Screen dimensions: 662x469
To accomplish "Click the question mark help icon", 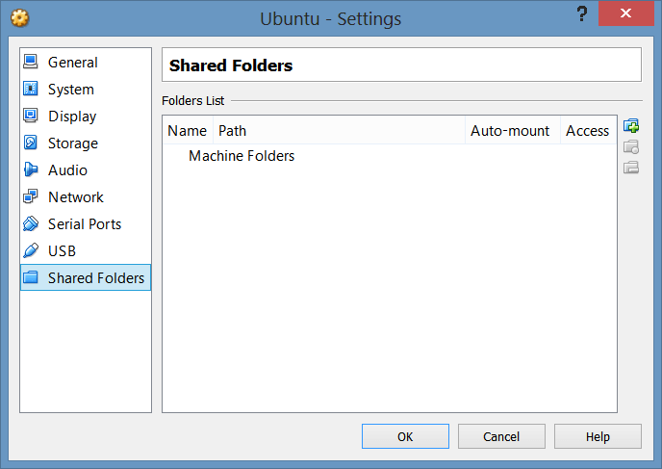I will click(x=582, y=13).
